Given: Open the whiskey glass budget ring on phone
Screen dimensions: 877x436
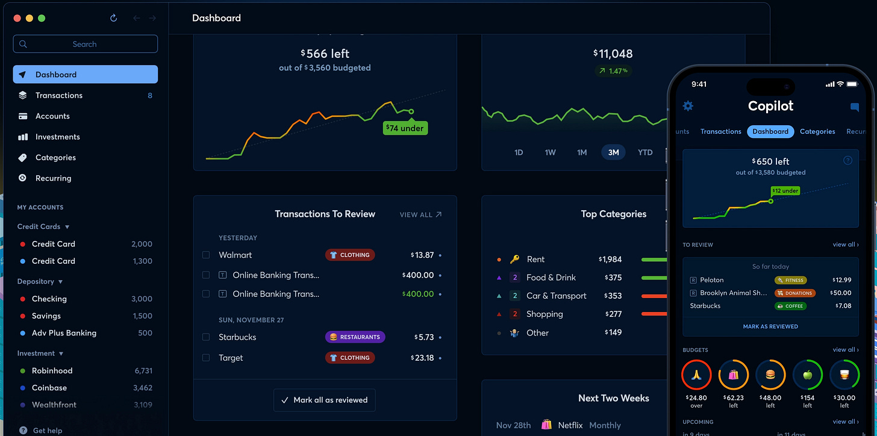Looking at the screenshot, I should [844, 375].
